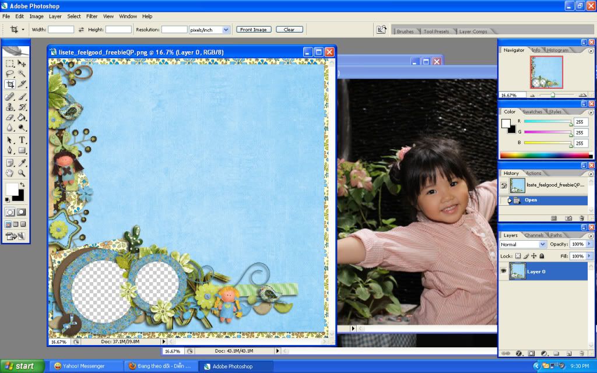
Task: Activate the Zoom magnifier tool
Action: point(22,173)
